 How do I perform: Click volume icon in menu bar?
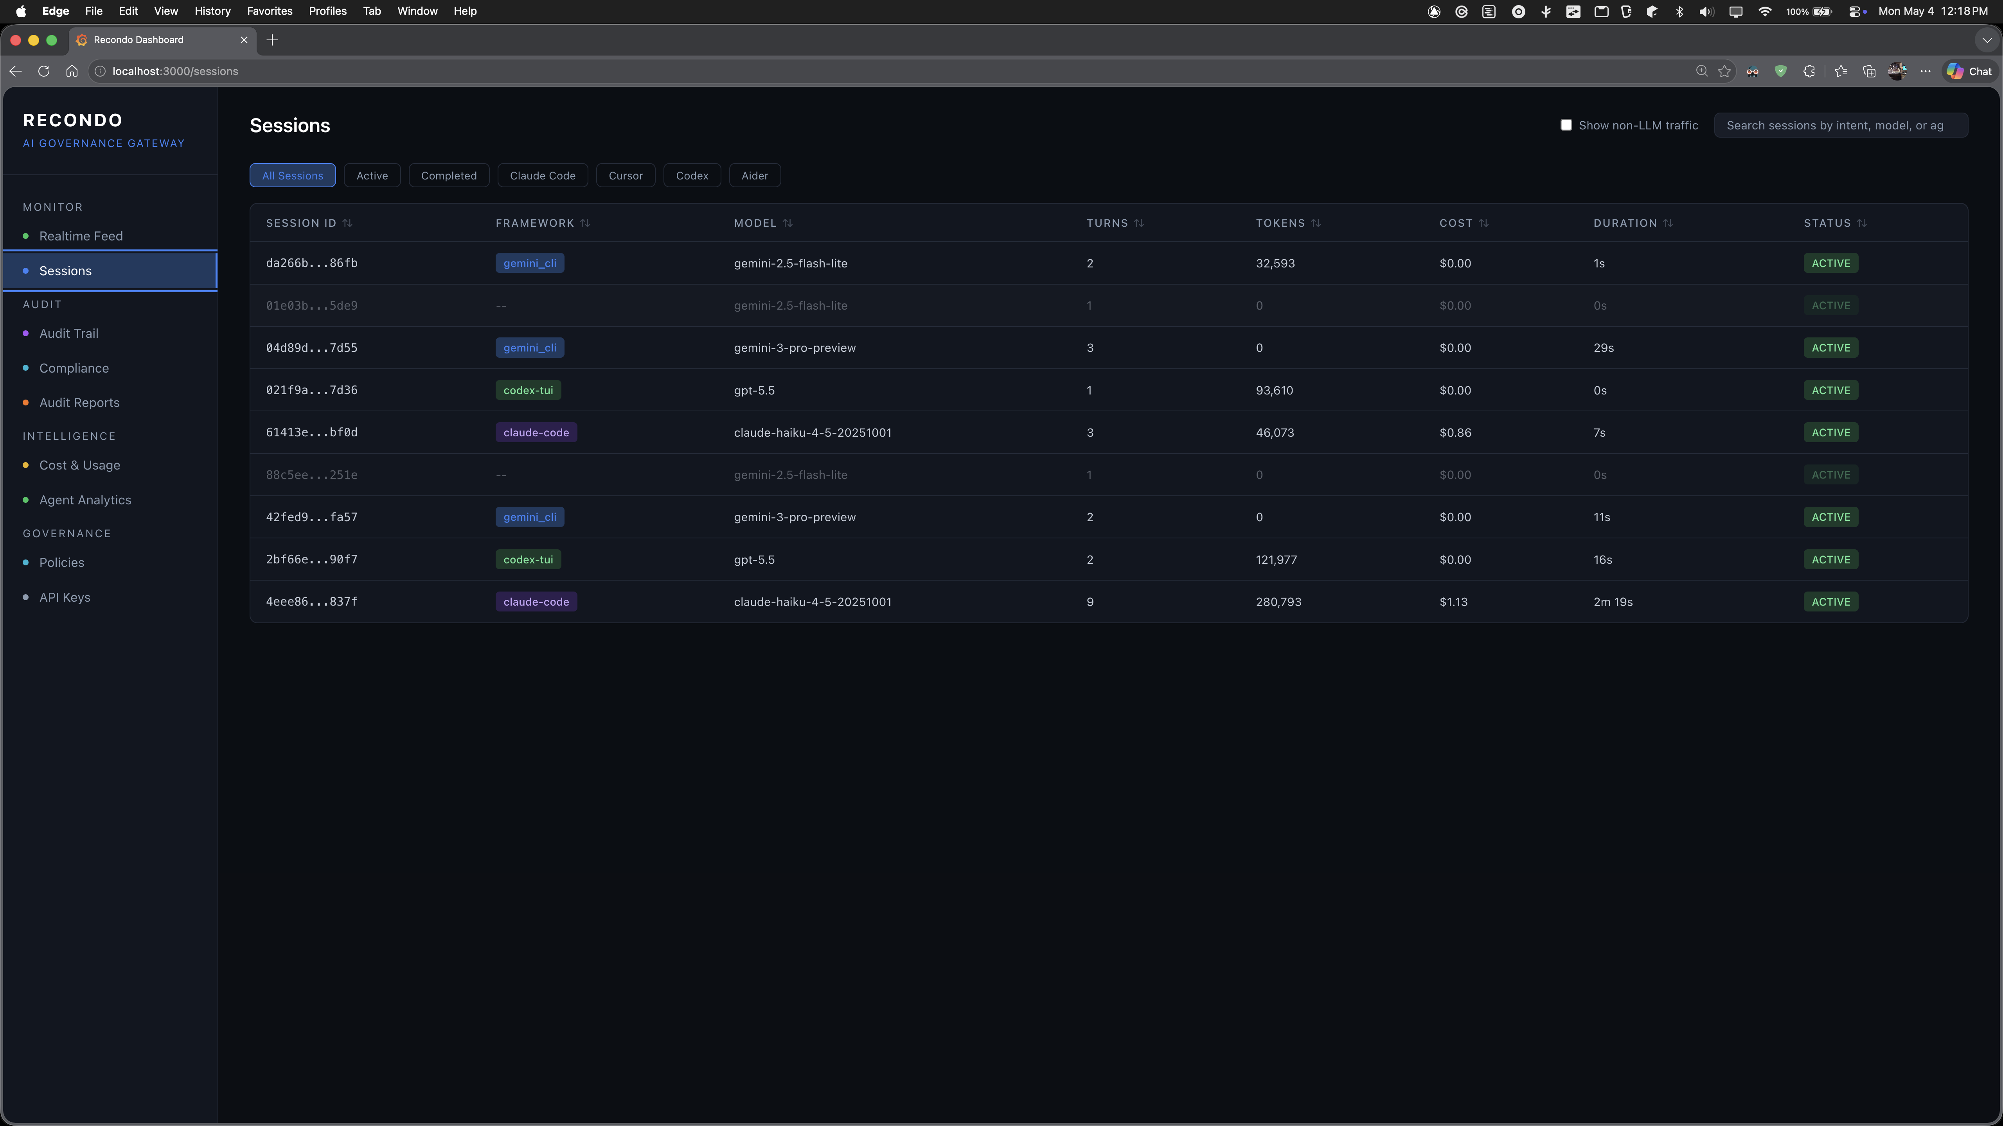coord(1707,11)
